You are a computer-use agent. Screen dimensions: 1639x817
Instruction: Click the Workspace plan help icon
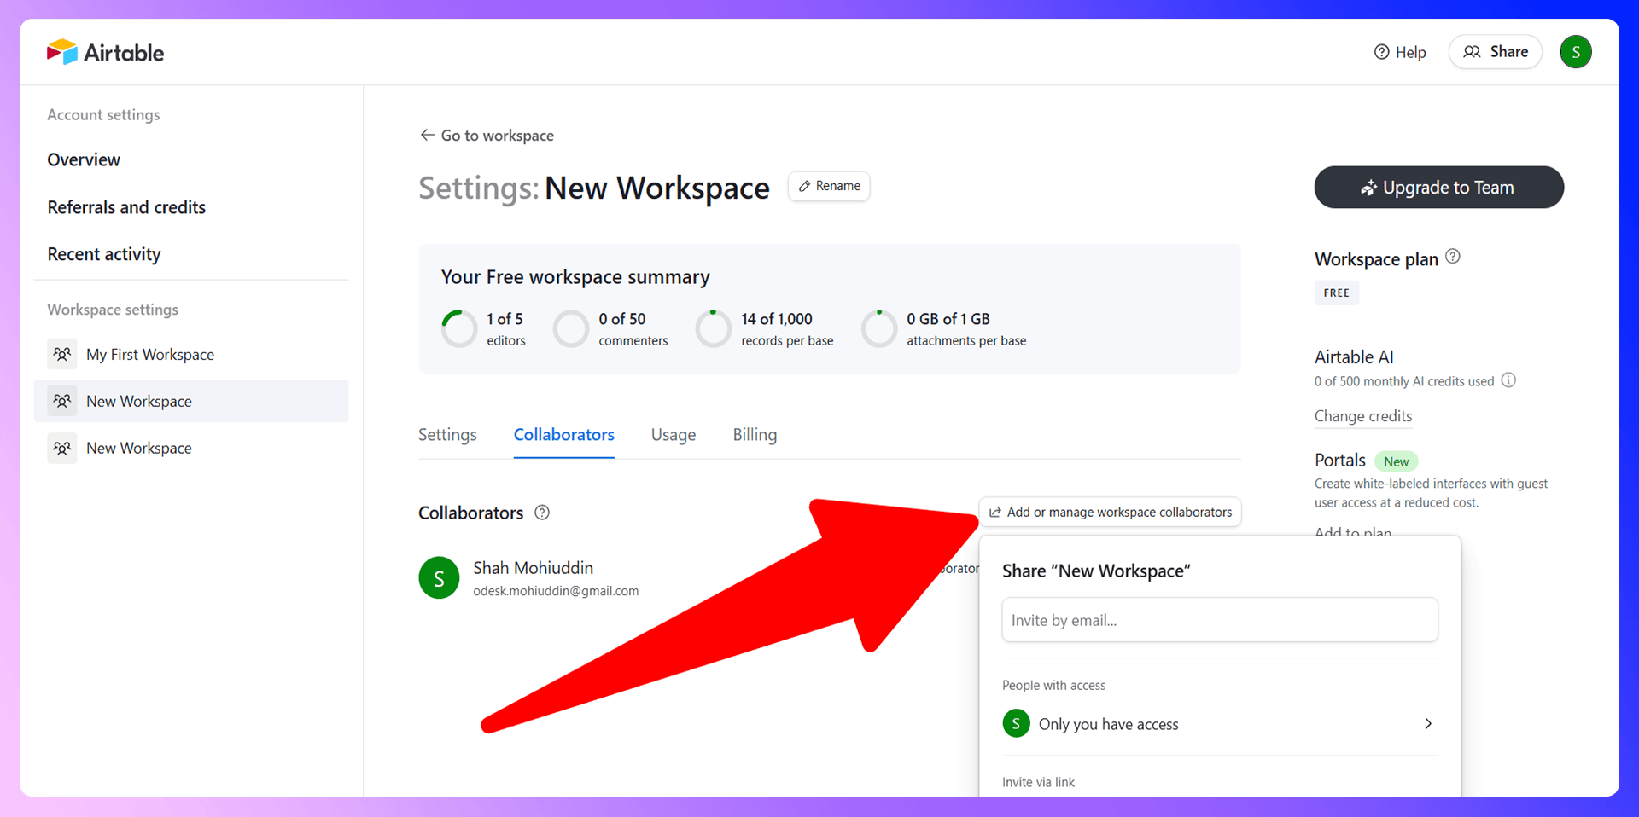pos(1453,256)
